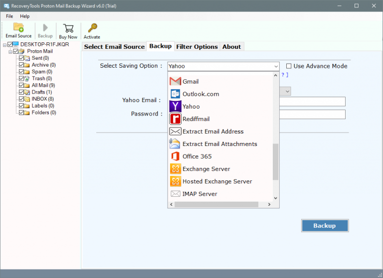Screen dimensions: 383x278
Task: Select the Trash (0) tree row
Action: click(42, 78)
